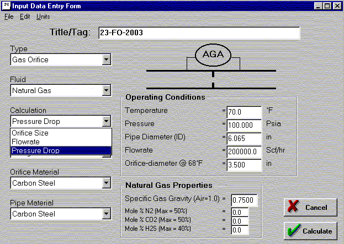Open the Edit menu
The height and width of the screenshot is (244, 344).
(x=25, y=17)
